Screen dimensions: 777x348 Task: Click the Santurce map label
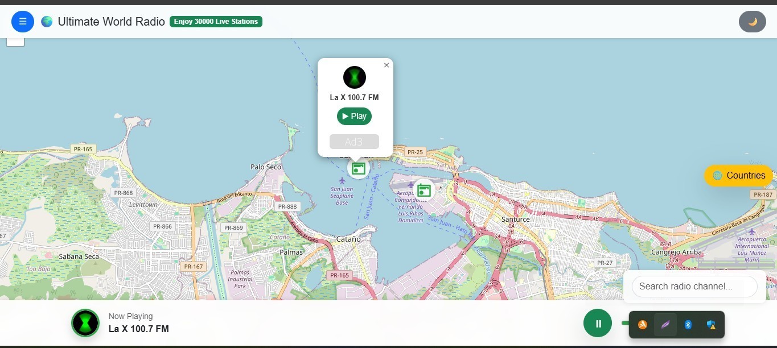515,219
